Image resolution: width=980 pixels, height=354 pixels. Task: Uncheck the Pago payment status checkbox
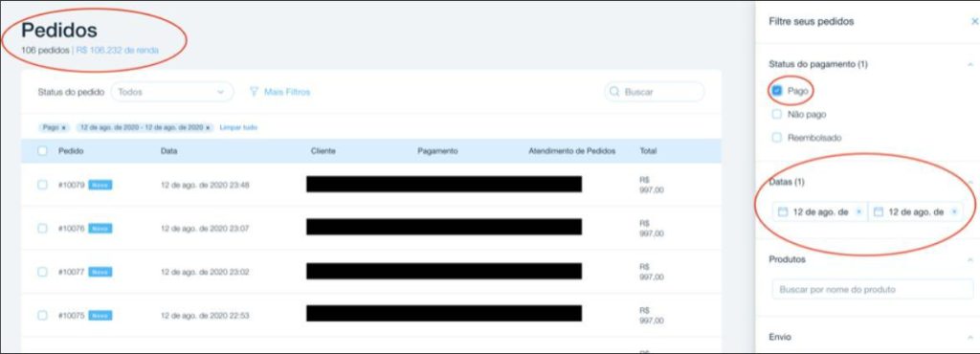click(777, 91)
